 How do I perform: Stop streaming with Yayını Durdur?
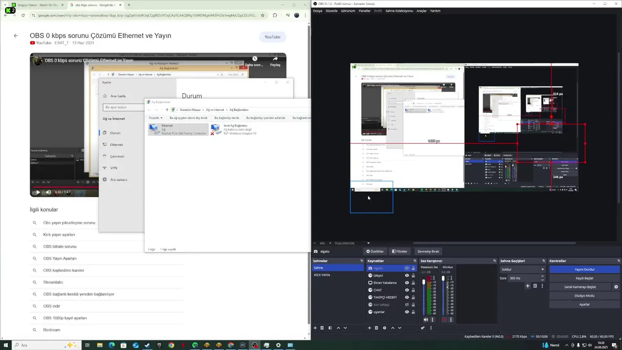(x=585, y=269)
